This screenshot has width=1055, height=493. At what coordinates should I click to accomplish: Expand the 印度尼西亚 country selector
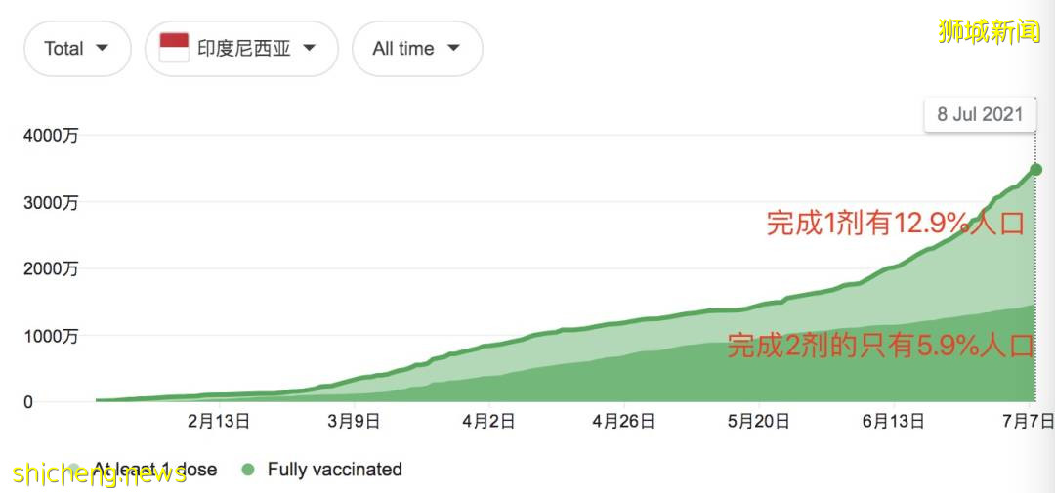241,49
